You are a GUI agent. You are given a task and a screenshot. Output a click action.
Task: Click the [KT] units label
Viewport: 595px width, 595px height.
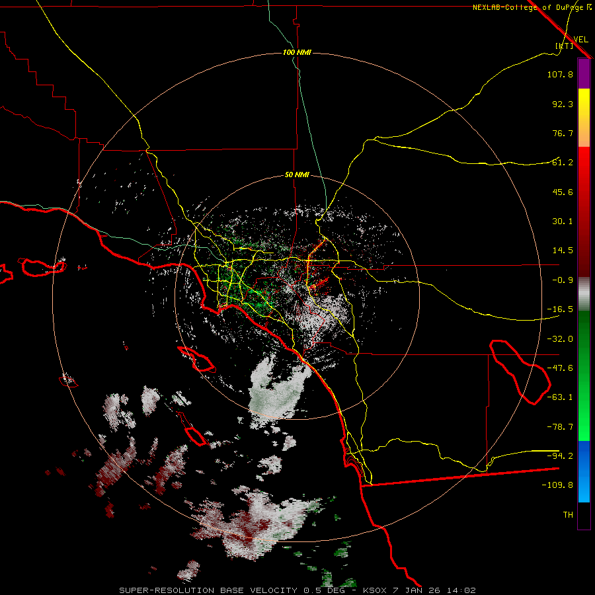coord(565,46)
